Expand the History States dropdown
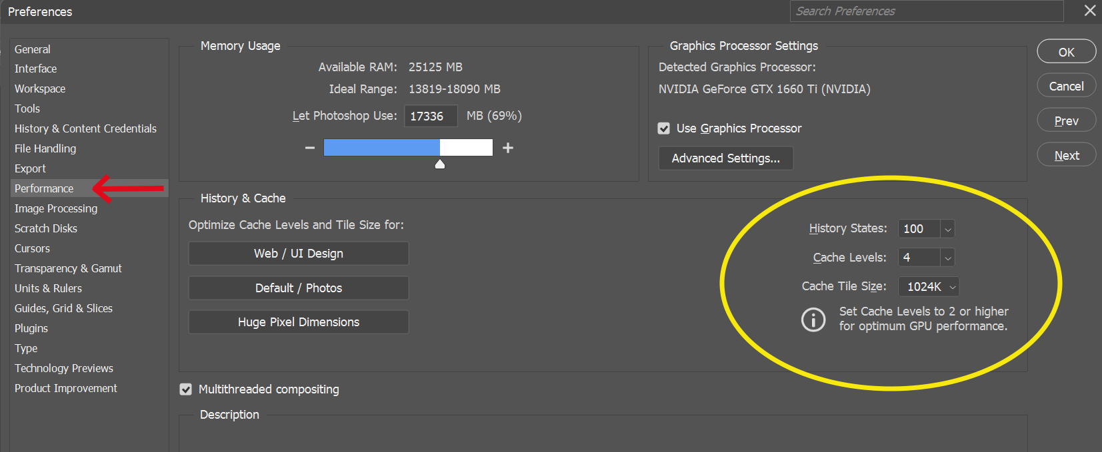 947,229
